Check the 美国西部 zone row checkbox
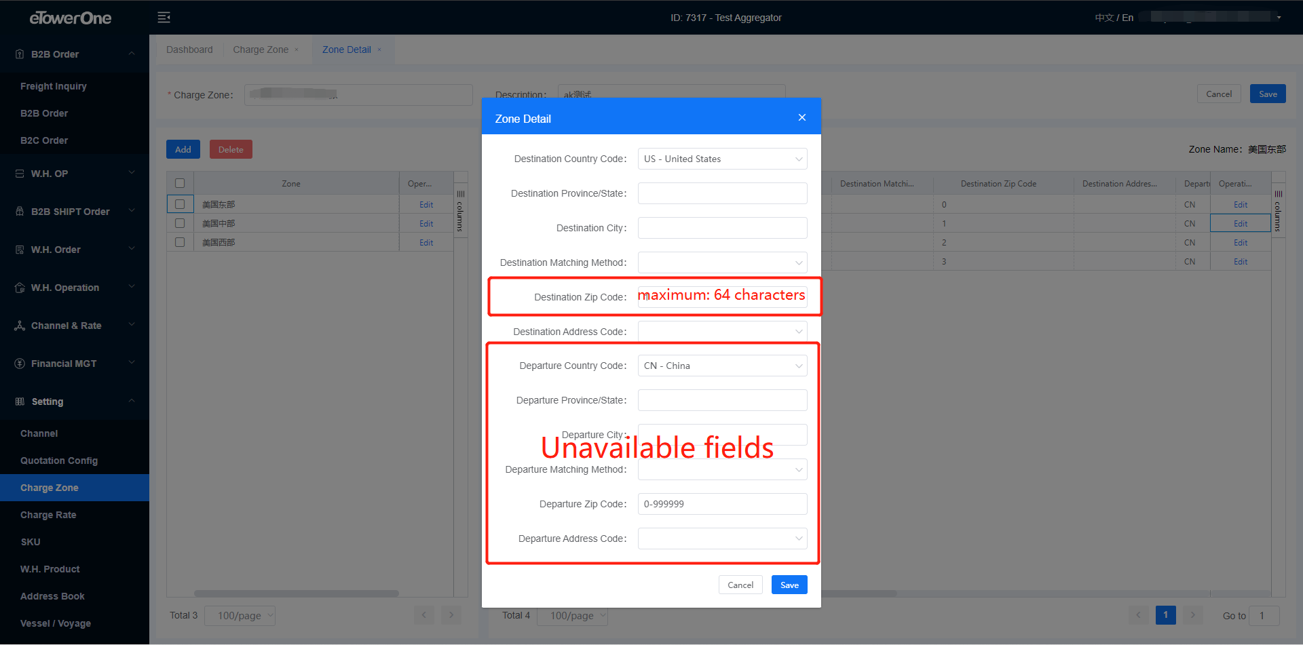 tap(180, 242)
